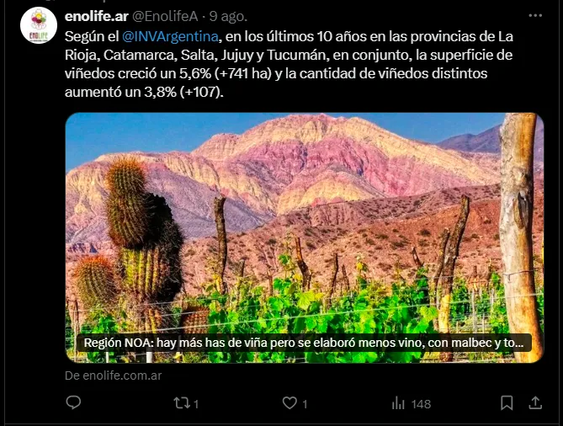
Task: Click the like count beside the heart
Action: point(305,404)
